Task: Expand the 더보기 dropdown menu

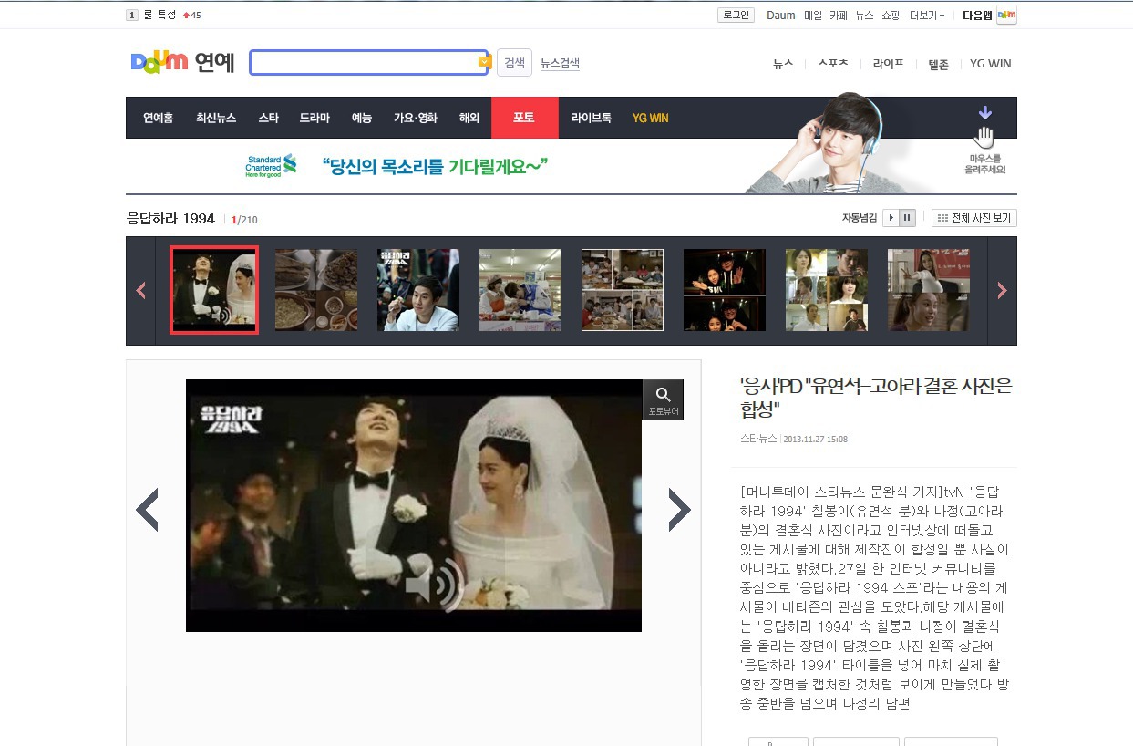Action: 927,16
